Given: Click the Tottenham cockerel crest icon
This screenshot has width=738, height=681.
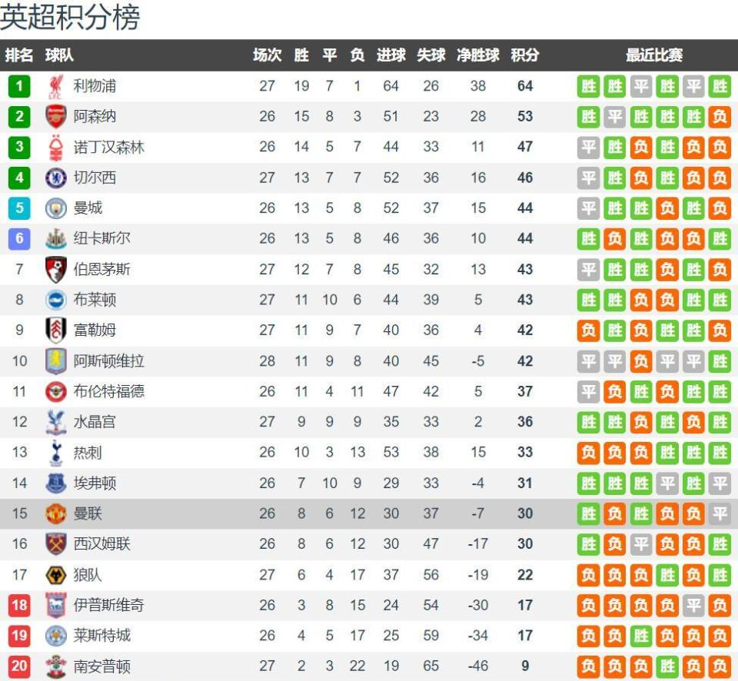Looking at the screenshot, I should 56,452.
